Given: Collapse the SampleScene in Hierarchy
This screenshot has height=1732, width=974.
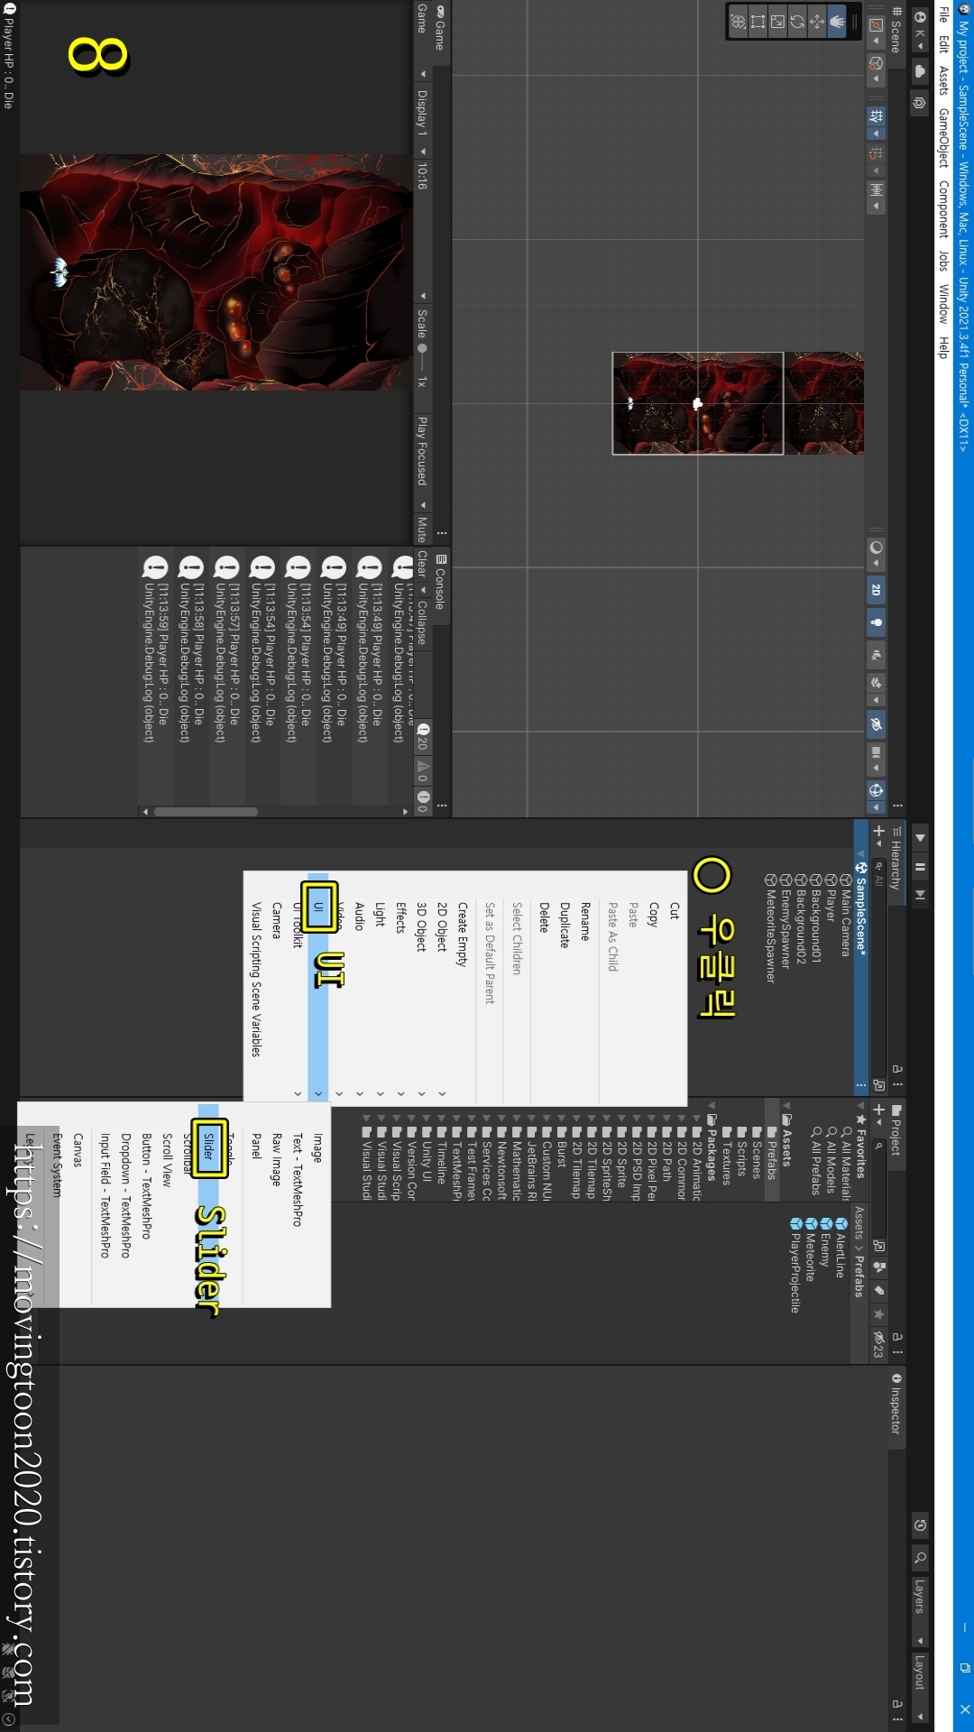Looking at the screenshot, I should coord(861,854).
